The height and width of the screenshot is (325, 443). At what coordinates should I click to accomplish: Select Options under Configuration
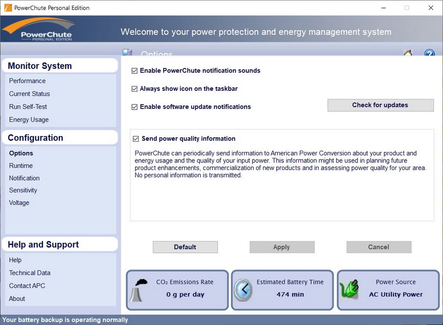pos(21,153)
